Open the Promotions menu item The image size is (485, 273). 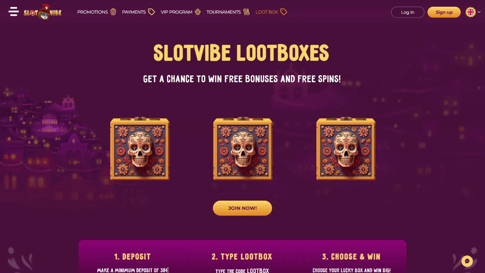tap(92, 12)
